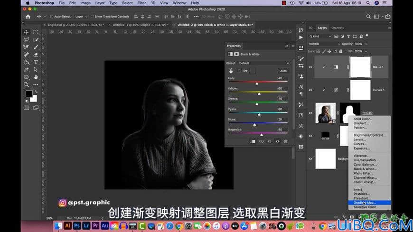This screenshot has height=232, width=413.
Task: Select the Hand tool
Action: pyautogui.click(x=36, y=77)
